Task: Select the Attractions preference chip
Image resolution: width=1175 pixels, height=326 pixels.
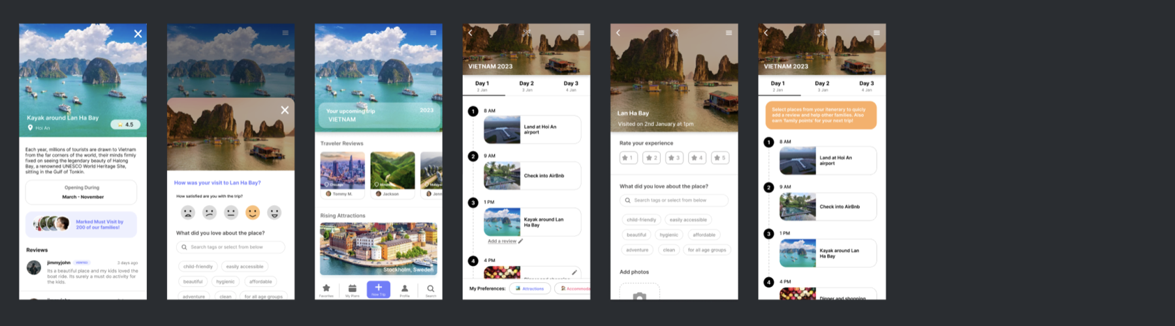Action: (x=530, y=288)
